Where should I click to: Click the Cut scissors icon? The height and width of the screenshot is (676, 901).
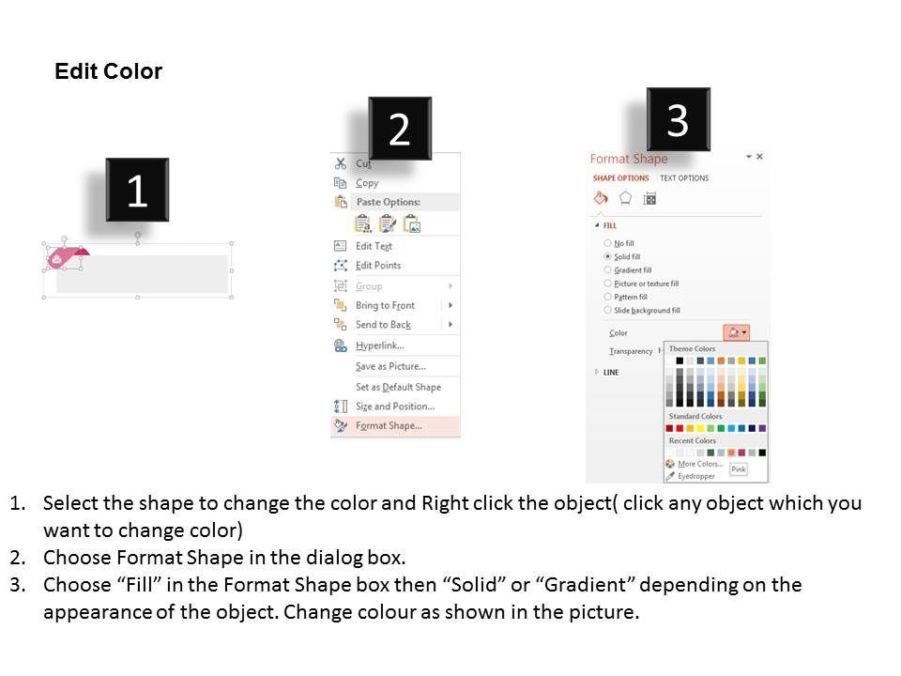click(x=340, y=163)
